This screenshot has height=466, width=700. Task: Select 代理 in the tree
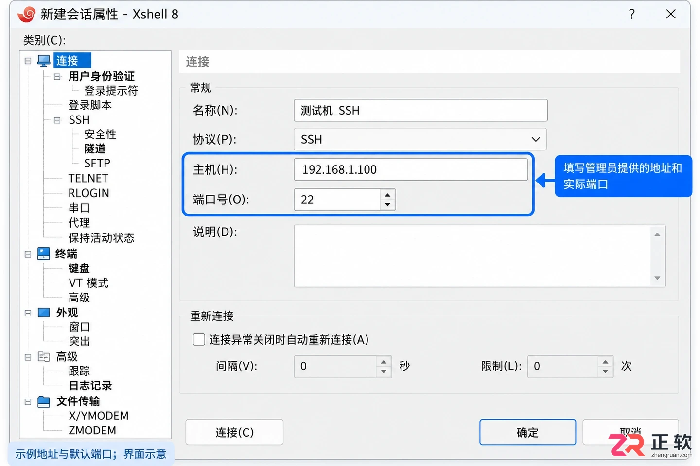[79, 223]
